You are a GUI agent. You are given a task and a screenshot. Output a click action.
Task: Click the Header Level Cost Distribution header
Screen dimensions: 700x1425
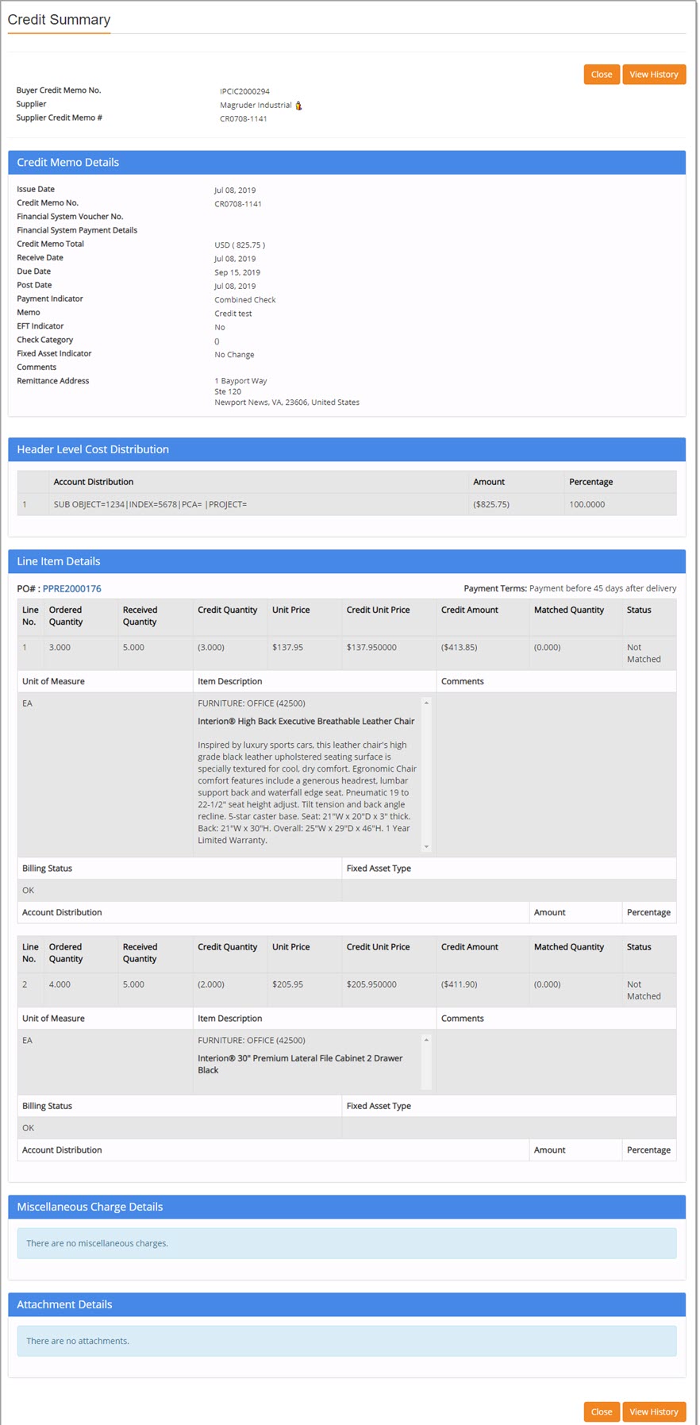[346, 449]
